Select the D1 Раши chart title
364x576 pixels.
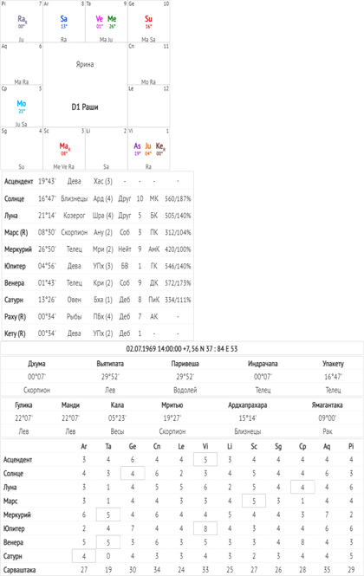[x=85, y=107]
